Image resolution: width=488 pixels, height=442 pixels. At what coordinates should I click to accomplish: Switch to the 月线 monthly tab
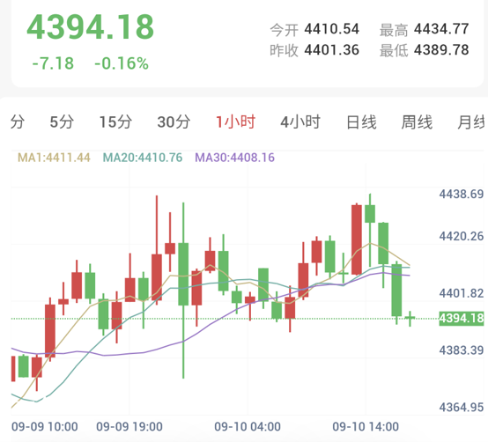(472, 122)
